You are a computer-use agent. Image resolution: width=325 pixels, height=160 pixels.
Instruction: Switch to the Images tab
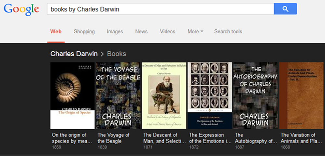pos(115,32)
